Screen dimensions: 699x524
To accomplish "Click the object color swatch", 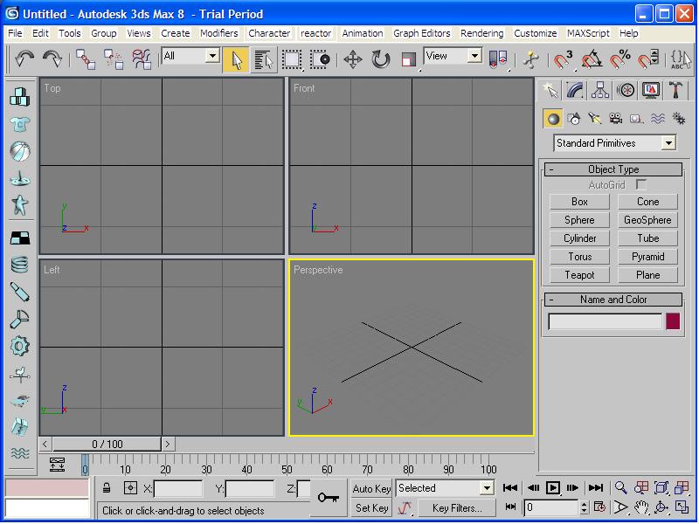I will [673, 321].
